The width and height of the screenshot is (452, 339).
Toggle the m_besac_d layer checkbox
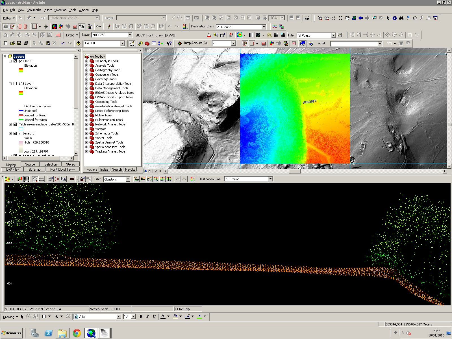[15, 133]
